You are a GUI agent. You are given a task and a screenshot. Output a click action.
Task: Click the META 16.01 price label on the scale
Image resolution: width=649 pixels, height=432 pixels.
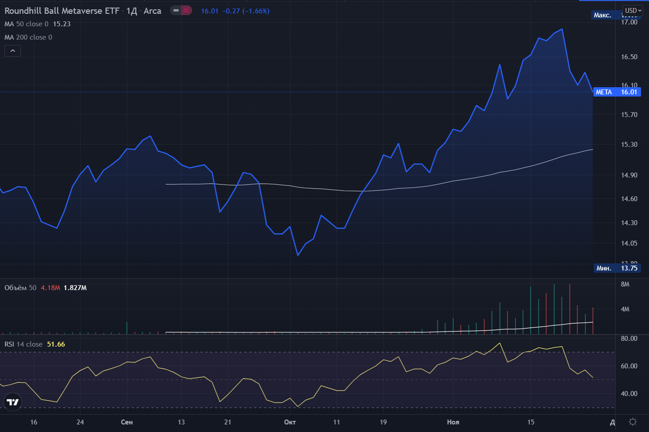[x=617, y=92]
